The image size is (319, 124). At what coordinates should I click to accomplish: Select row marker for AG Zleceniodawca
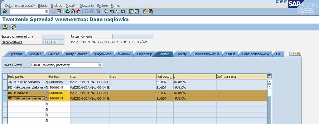5,82
